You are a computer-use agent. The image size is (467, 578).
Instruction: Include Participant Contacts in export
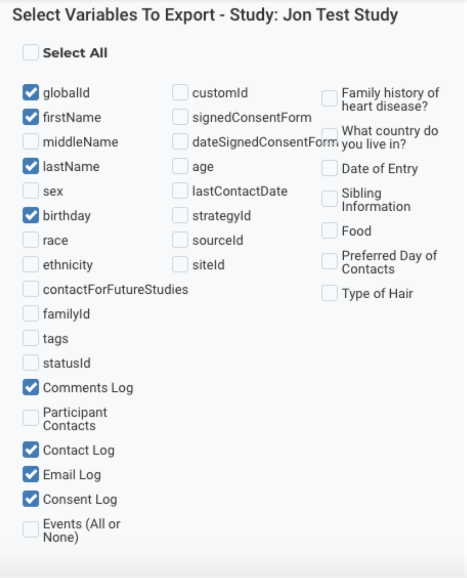(31, 418)
